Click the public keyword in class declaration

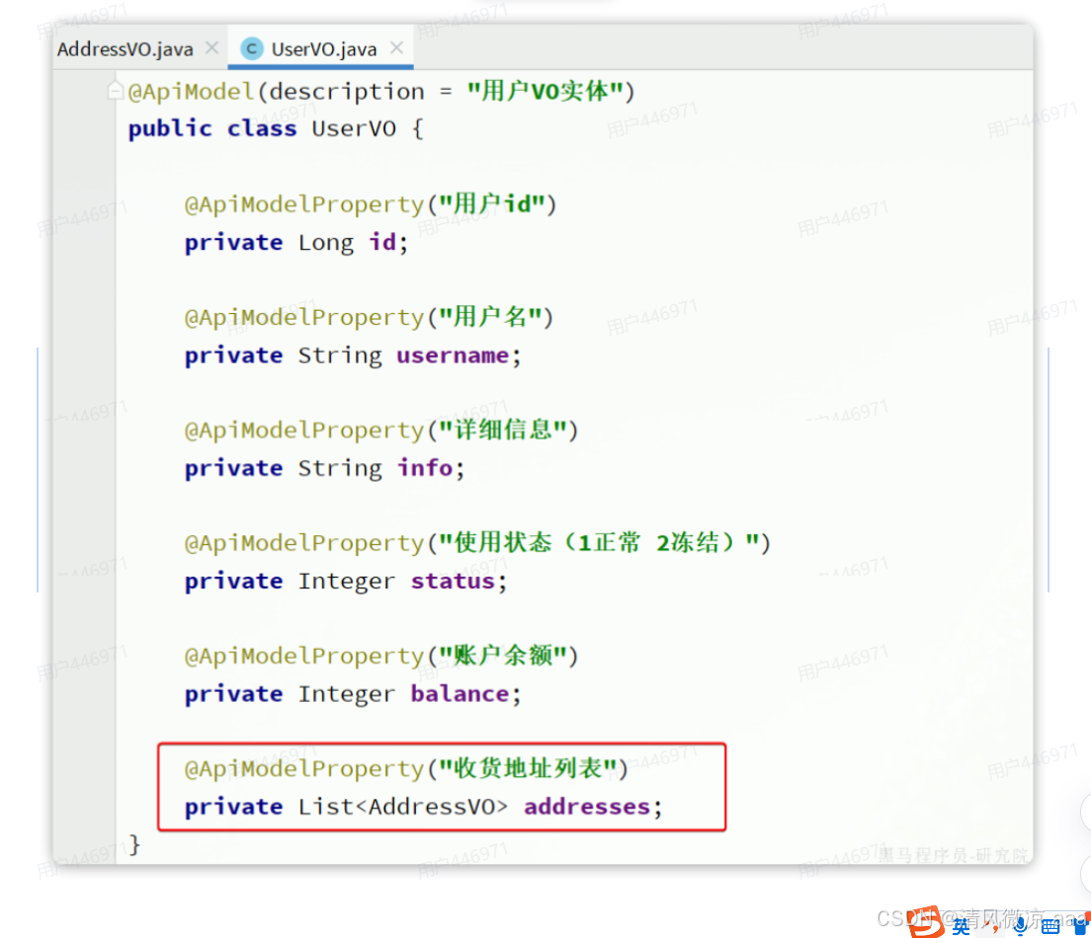point(170,128)
